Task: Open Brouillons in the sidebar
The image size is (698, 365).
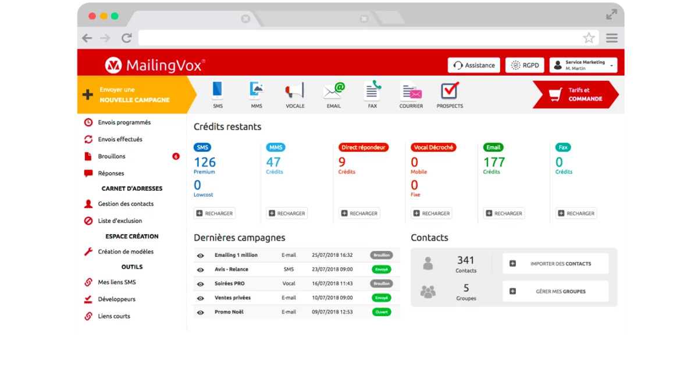Action: (112, 156)
